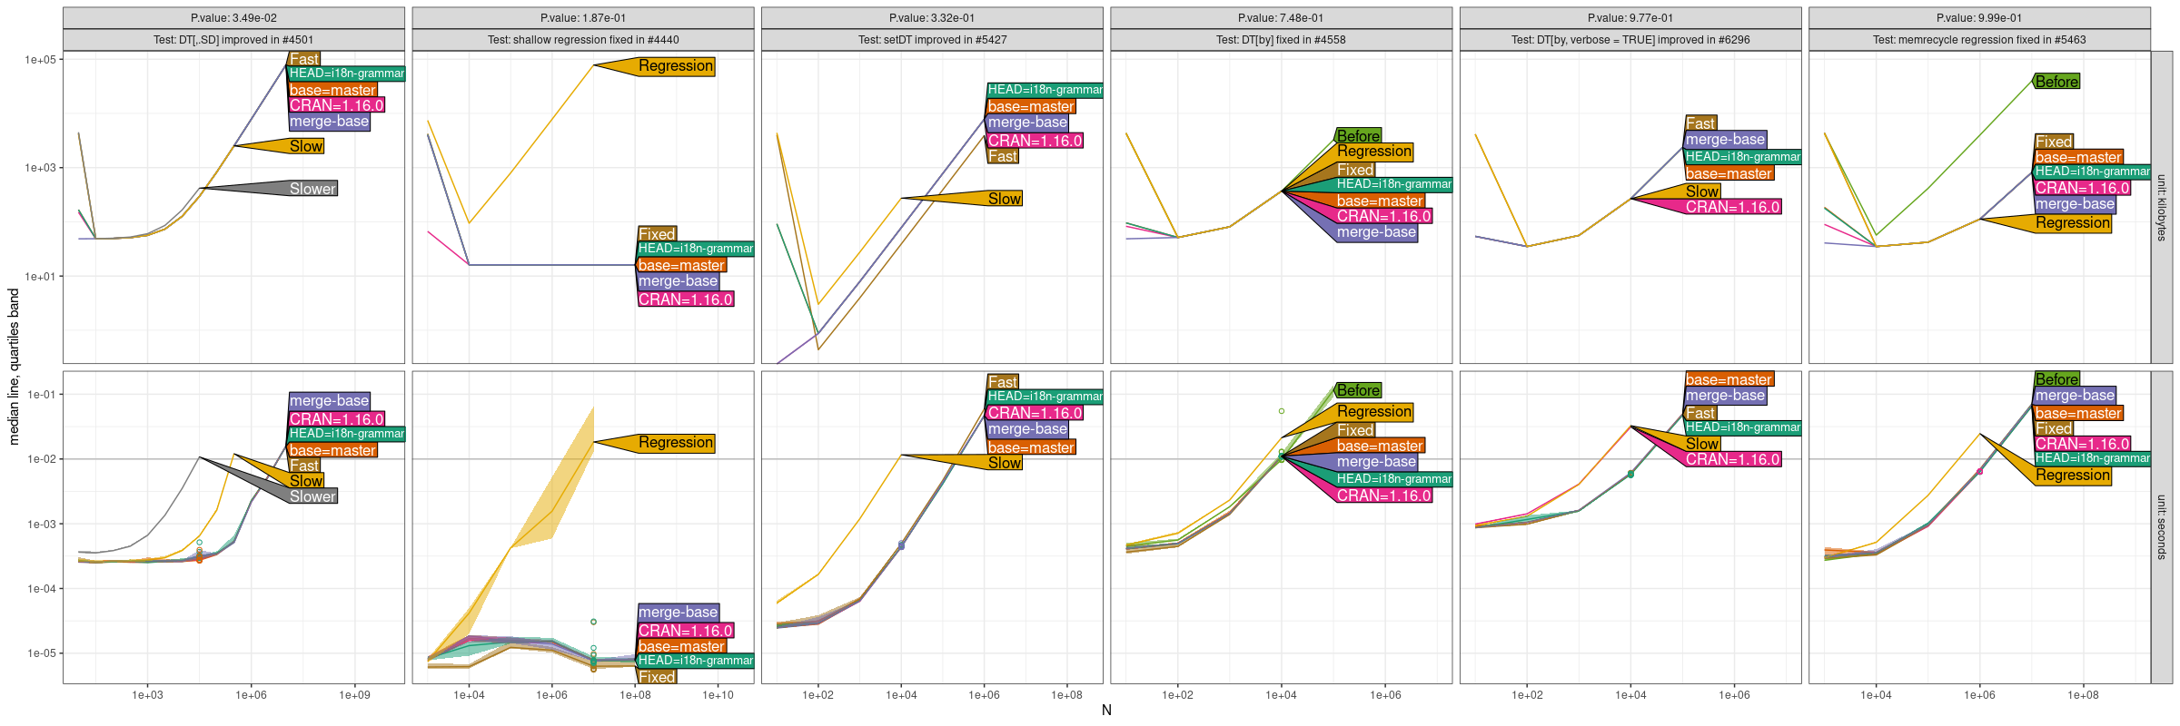Click the 'P.value: 3.32e-01' facet header
This screenshot has width=2180, height=726.
[x=932, y=18]
